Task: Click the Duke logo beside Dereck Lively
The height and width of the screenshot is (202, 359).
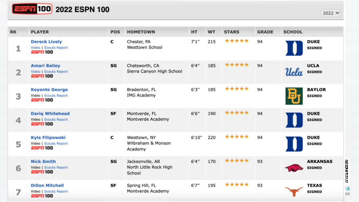Action: pyautogui.click(x=294, y=48)
